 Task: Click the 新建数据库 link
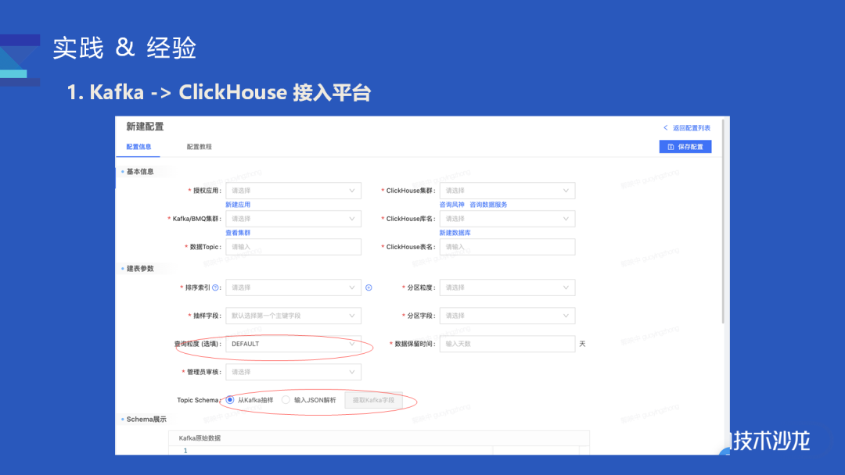[x=455, y=233]
